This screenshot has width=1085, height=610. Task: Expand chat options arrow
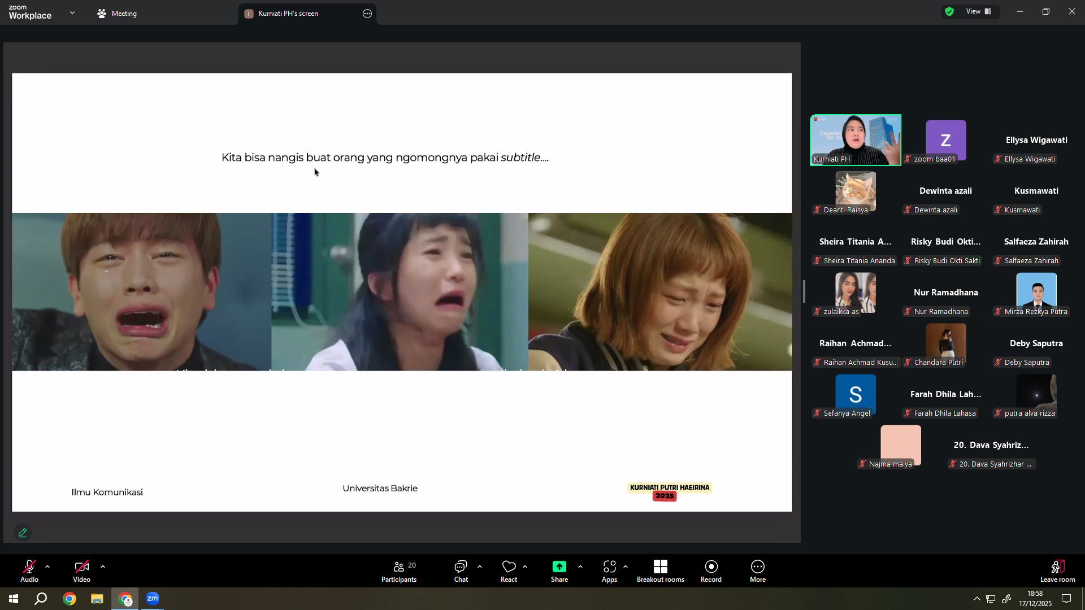pyautogui.click(x=480, y=567)
